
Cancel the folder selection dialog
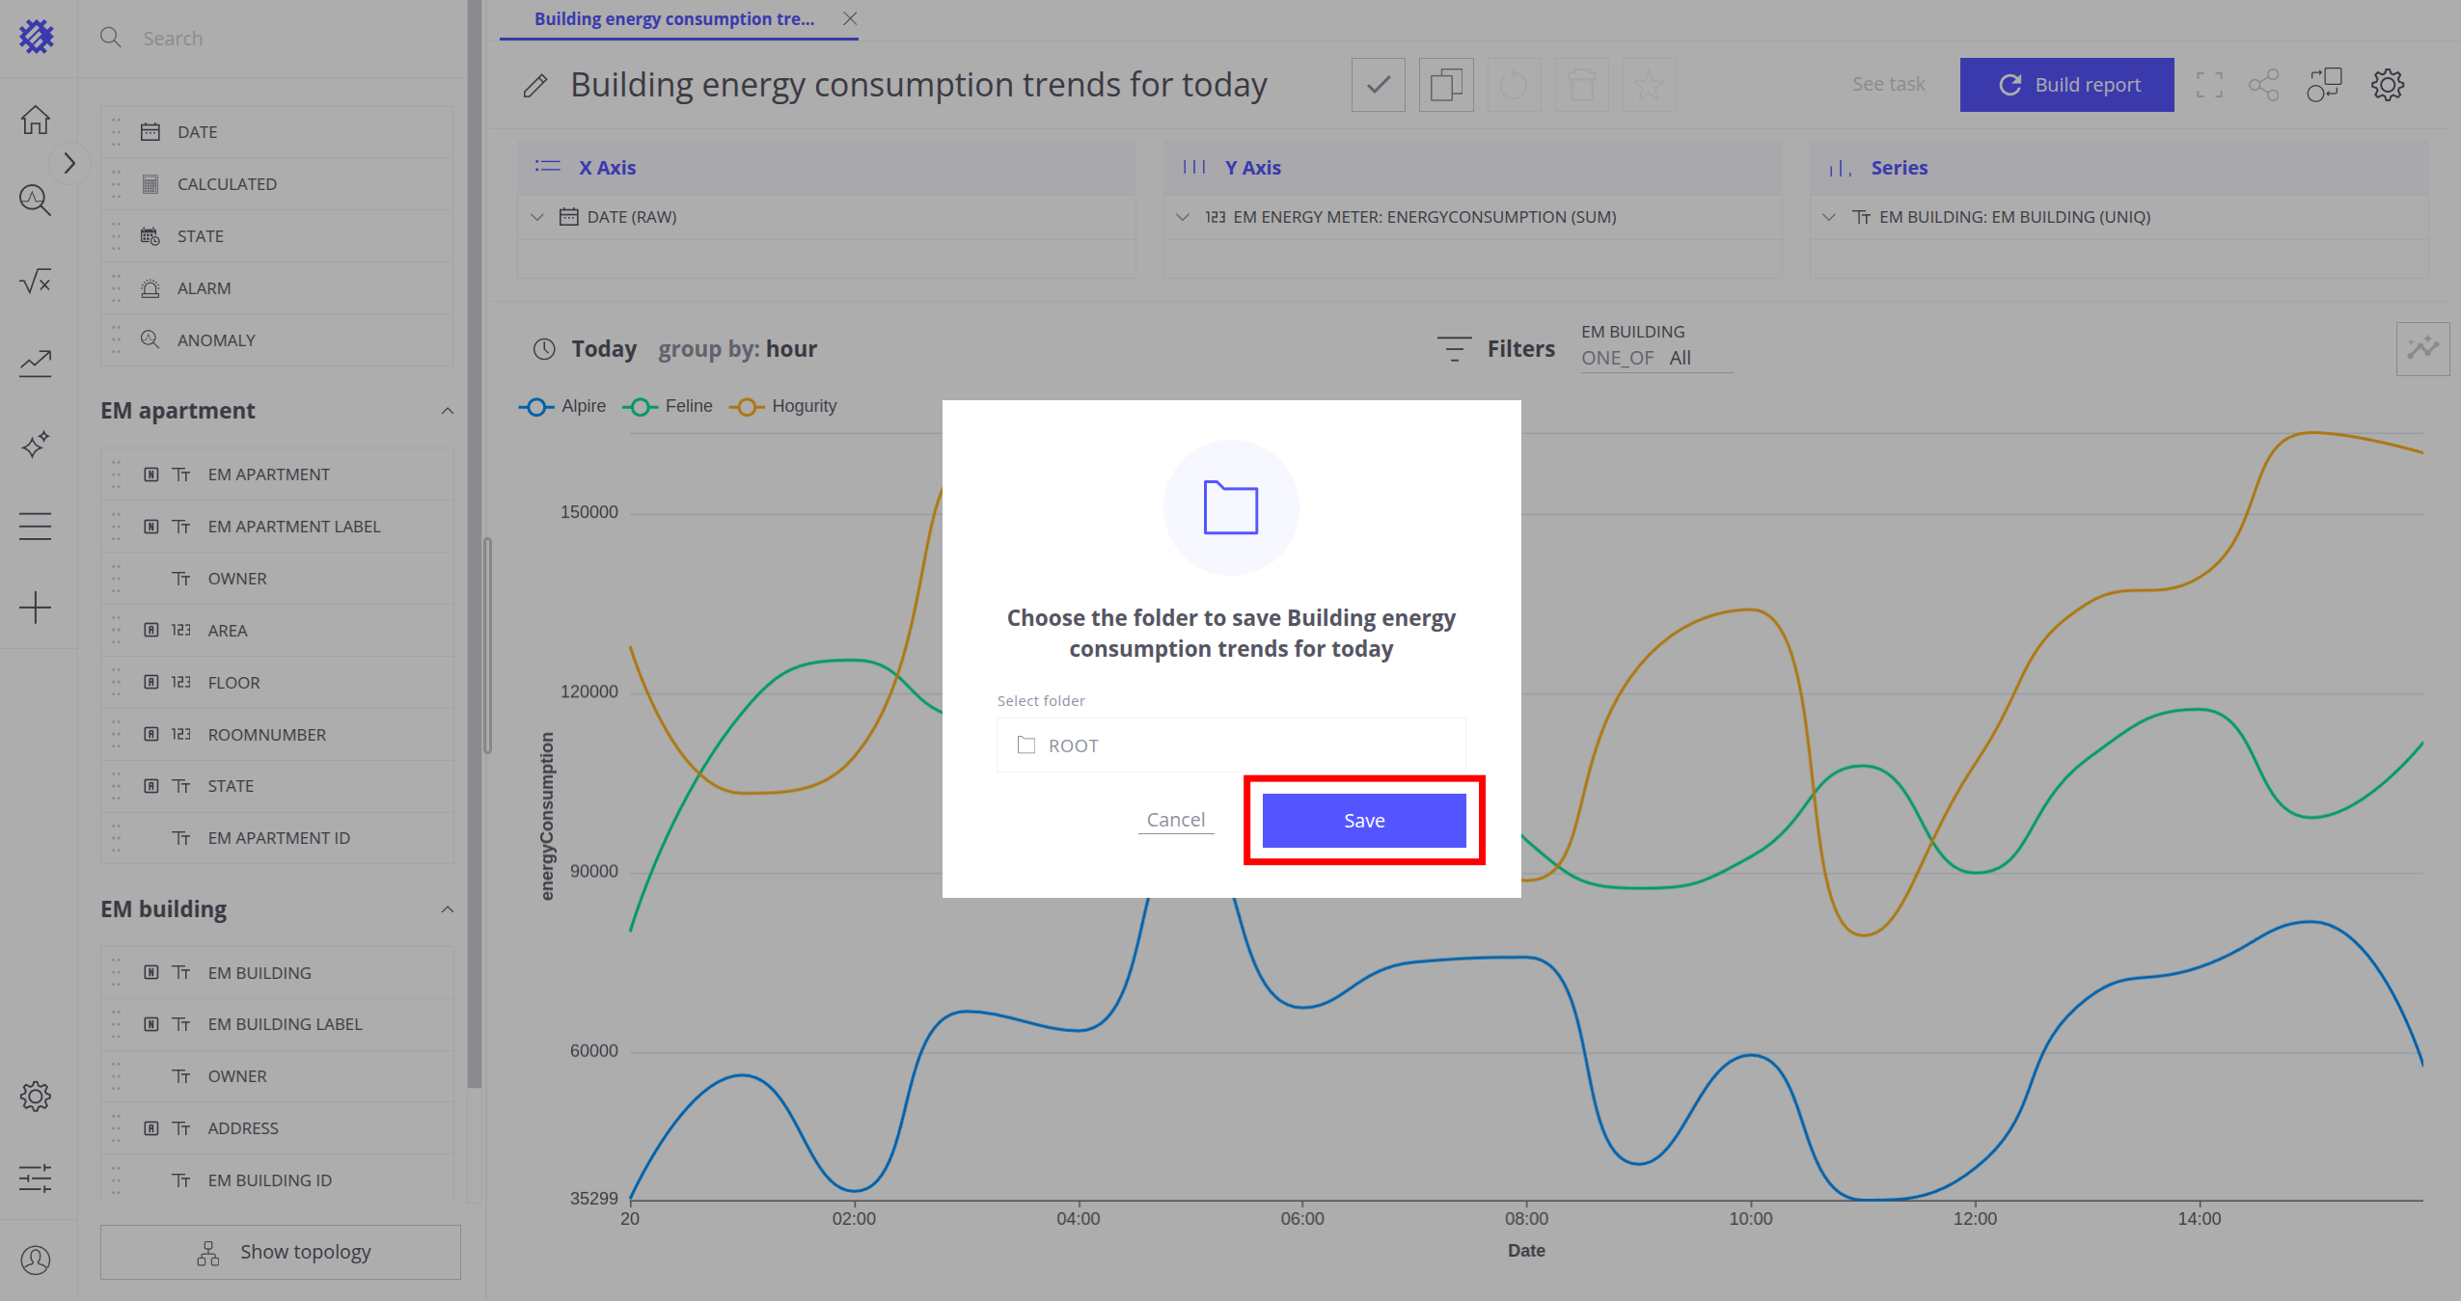point(1175,820)
